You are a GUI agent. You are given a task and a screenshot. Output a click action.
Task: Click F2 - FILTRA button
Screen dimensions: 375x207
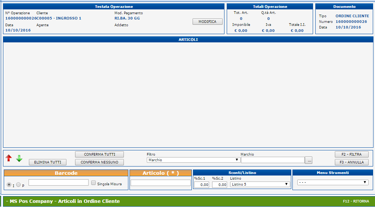point(352,154)
